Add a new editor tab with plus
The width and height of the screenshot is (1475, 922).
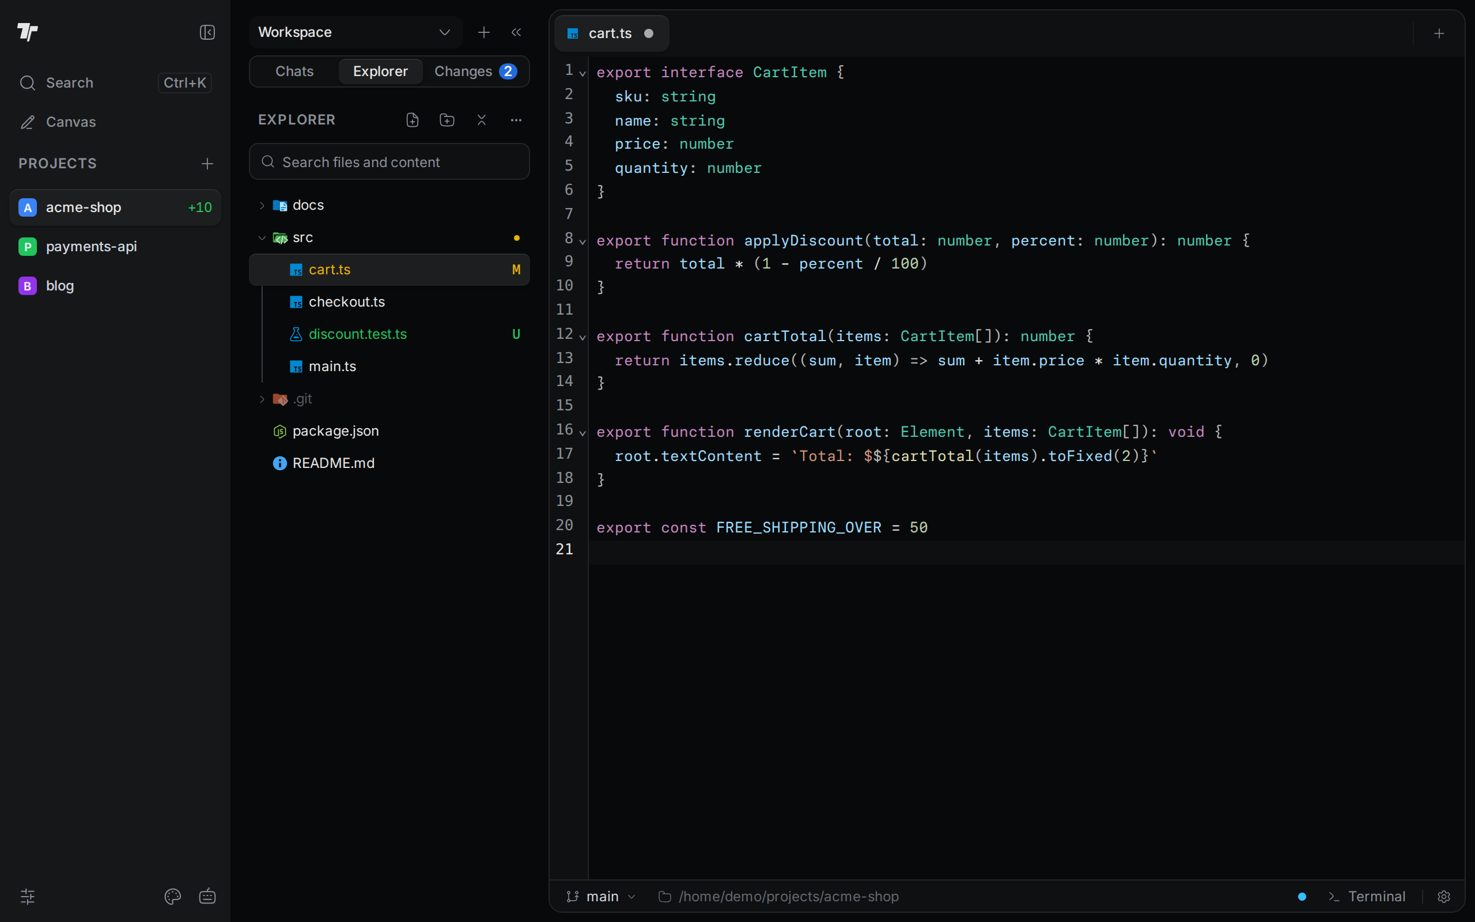coord(1439,33)
